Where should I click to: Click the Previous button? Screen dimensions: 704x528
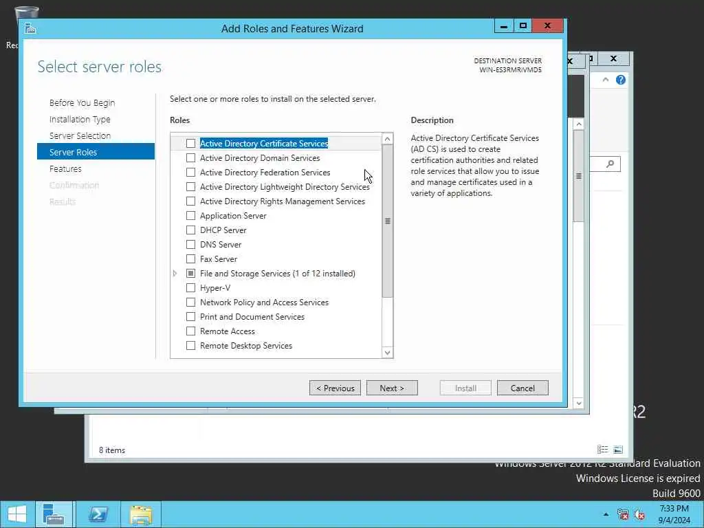(x=335, y=388)
